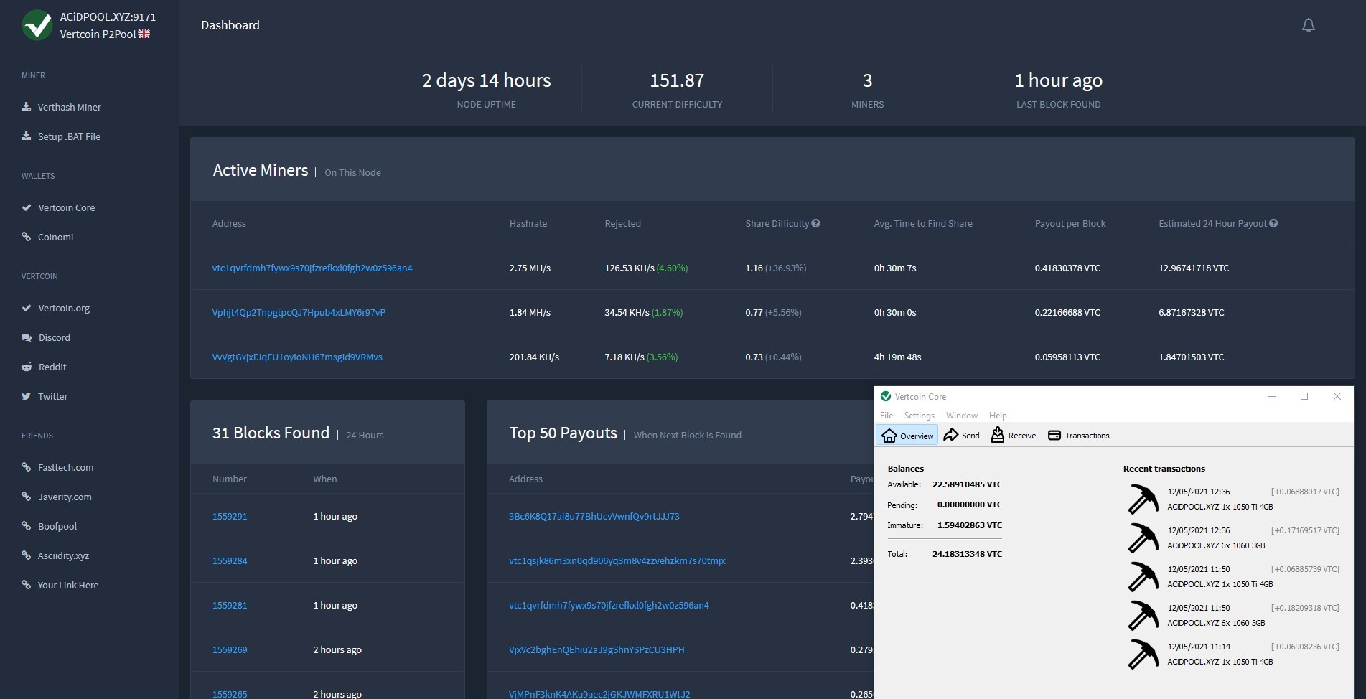
Task: Visit the Fasttech.com friend link
Action: click(x=65, y=467)
